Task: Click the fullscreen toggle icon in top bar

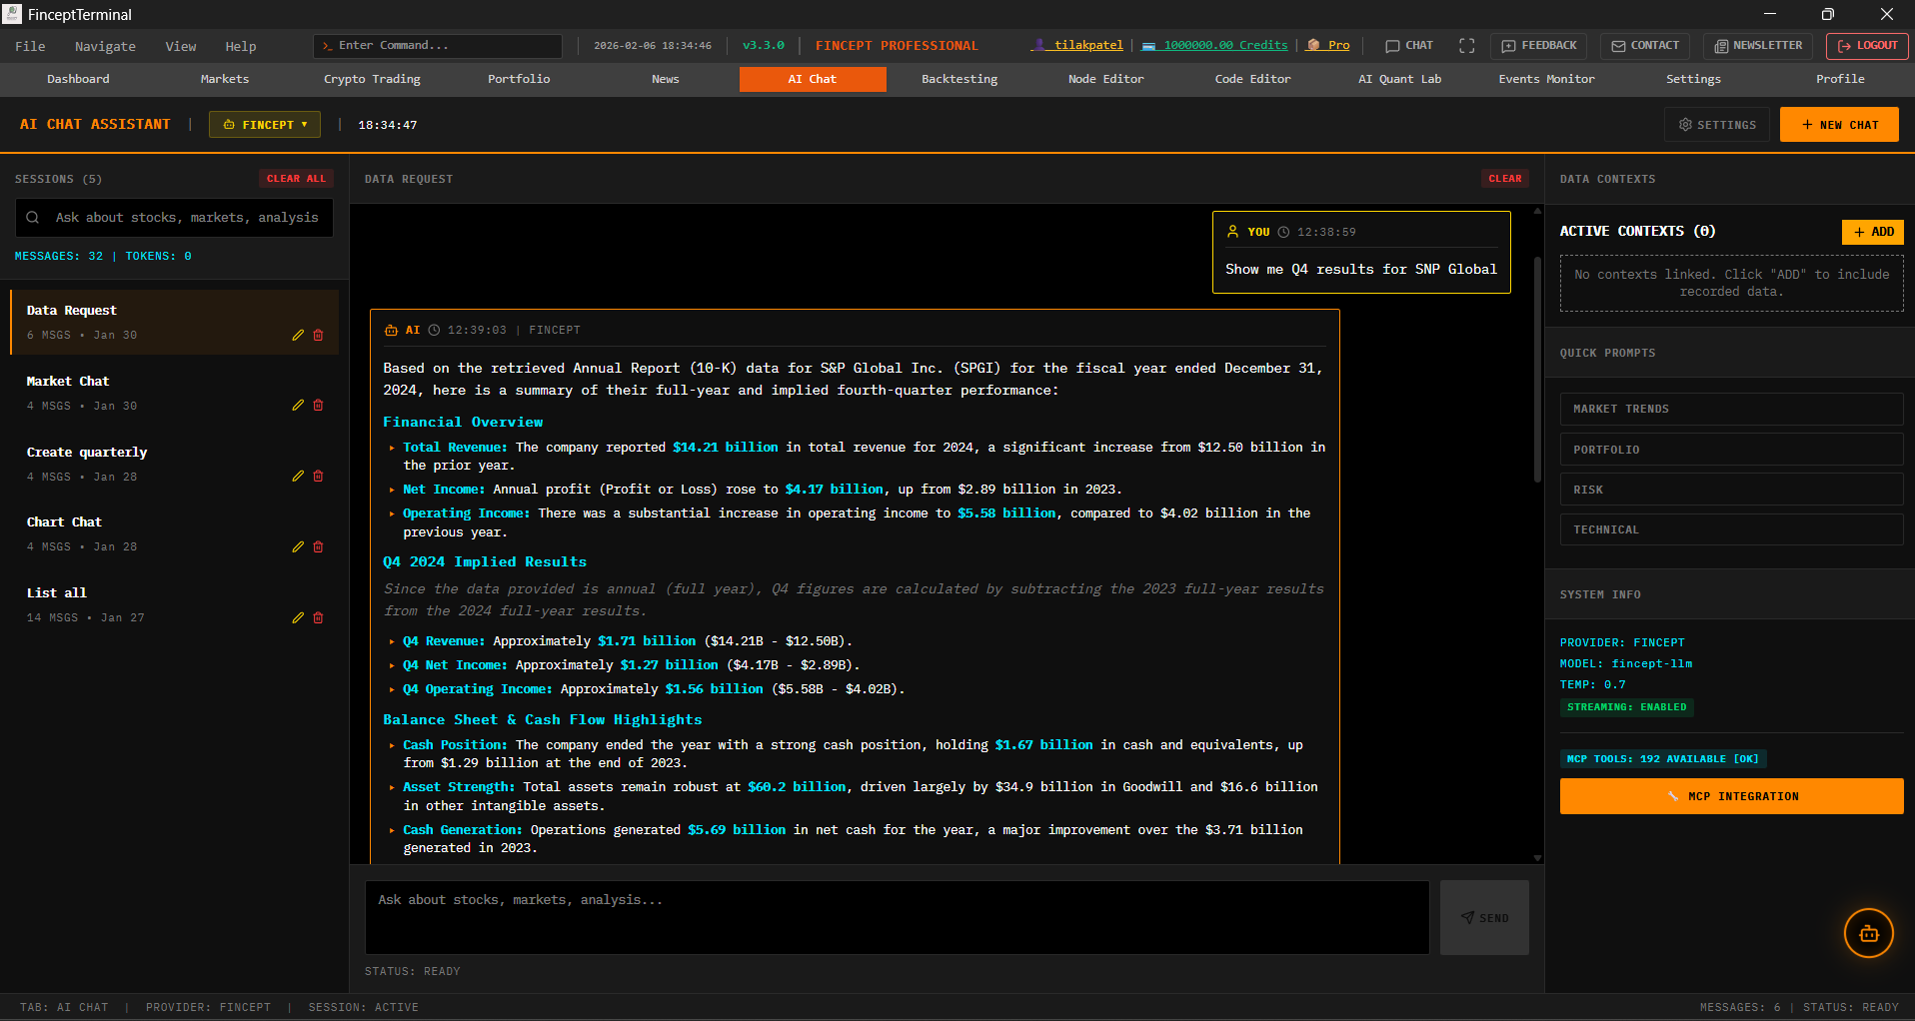Action: pyautogui.click(x=1466, y=46)
